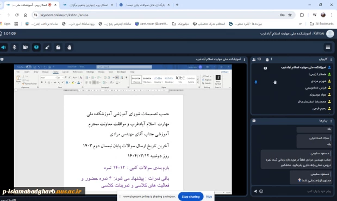Open the Chrome three-dot menu
The height and width of the screenshot is (201, 337).
tap(332, 15)
